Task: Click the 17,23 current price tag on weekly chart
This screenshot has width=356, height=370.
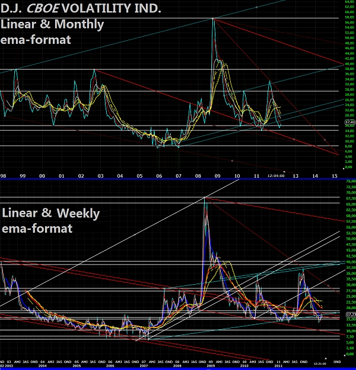Action: tap(351, 314)
